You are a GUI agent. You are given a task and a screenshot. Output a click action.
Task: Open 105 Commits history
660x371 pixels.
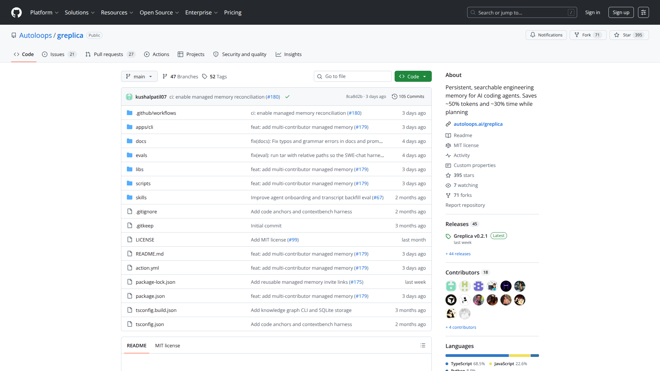point(408,97)
